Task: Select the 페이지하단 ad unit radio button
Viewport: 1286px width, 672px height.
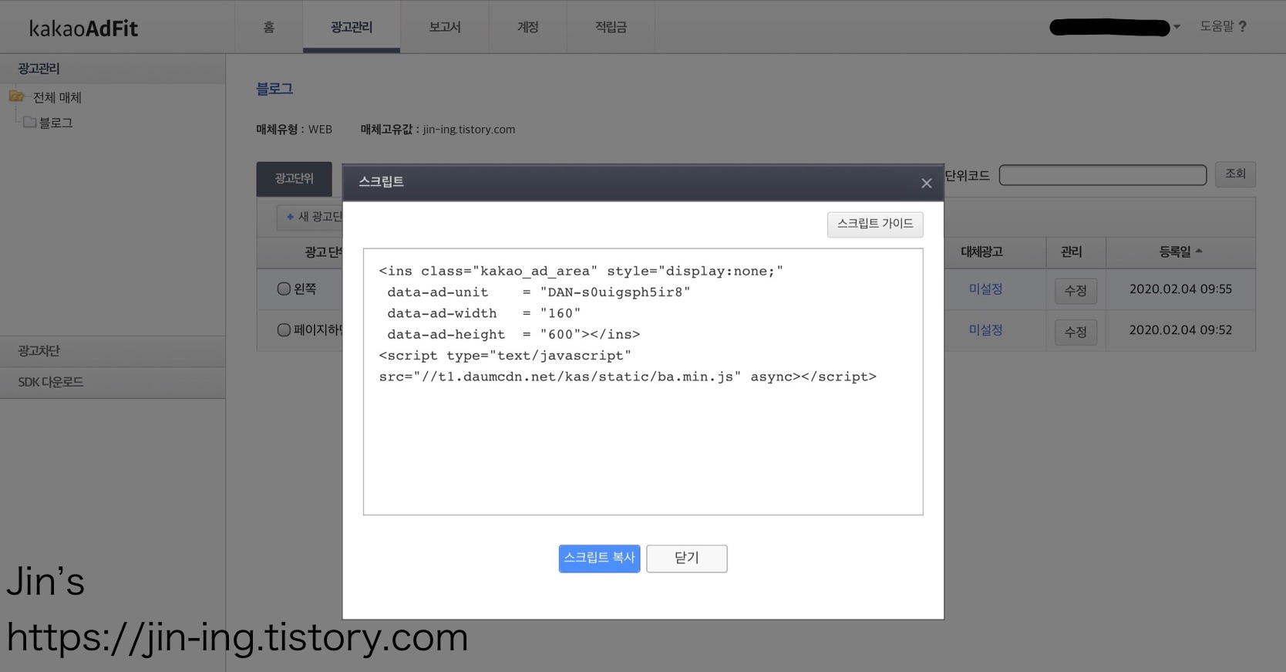Action: coord(284,329)
